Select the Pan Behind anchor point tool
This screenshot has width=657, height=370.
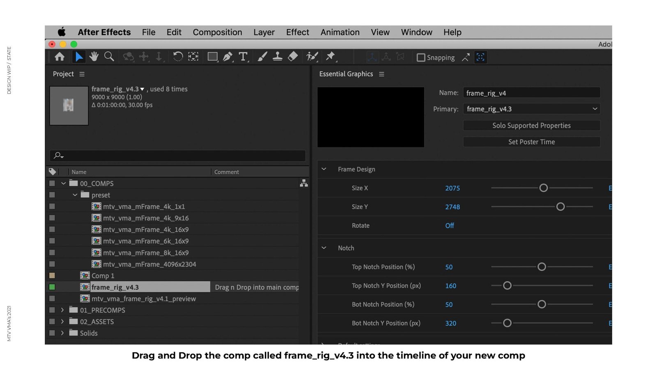click(193, 57)
